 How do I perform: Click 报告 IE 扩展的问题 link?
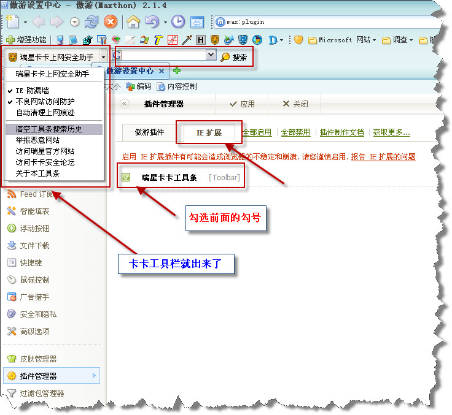tap(383, 157)
